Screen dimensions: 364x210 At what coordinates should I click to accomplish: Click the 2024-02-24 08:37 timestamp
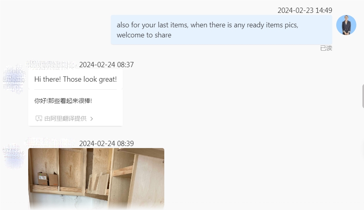point(106,65)
